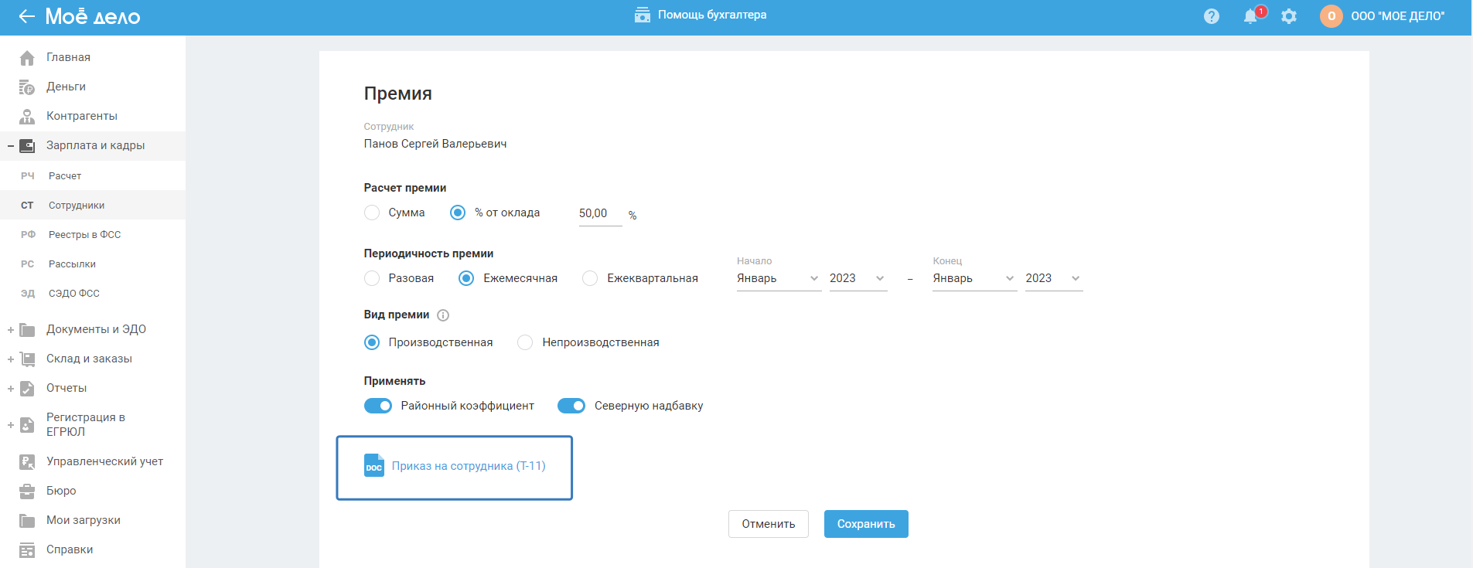The width and height of the screenshot is (1473, 568).
Task: Open the Конец year dropdown
Action: point(1054,279)
